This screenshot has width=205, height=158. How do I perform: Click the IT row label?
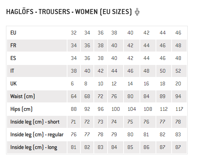12,71
